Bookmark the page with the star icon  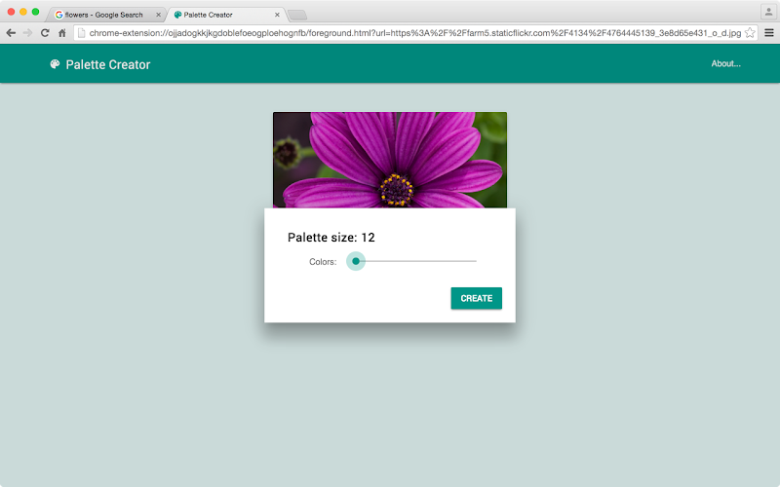point(750,33)
